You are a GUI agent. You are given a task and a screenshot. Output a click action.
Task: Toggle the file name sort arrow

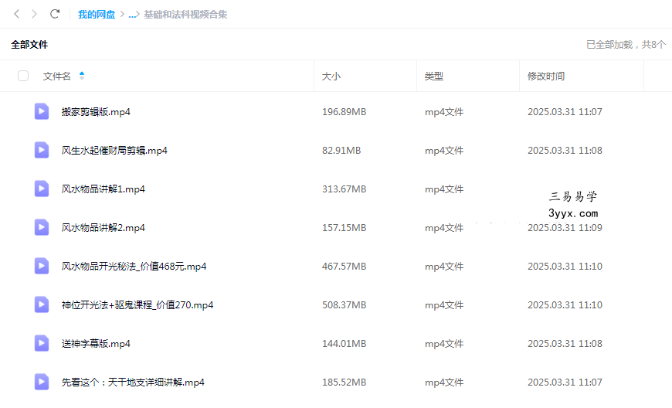(x=82, y=76)
